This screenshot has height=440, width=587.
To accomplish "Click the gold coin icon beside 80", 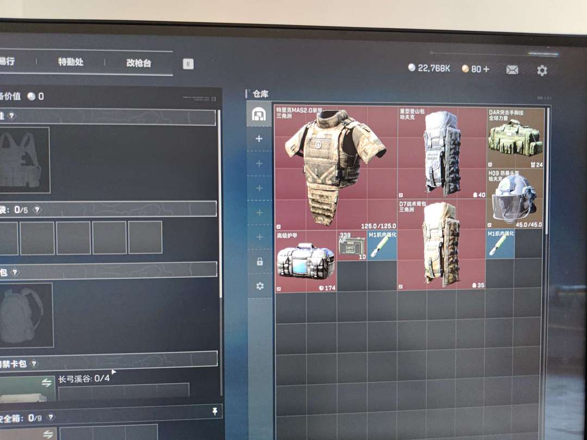I will click(x=465, y=68).
